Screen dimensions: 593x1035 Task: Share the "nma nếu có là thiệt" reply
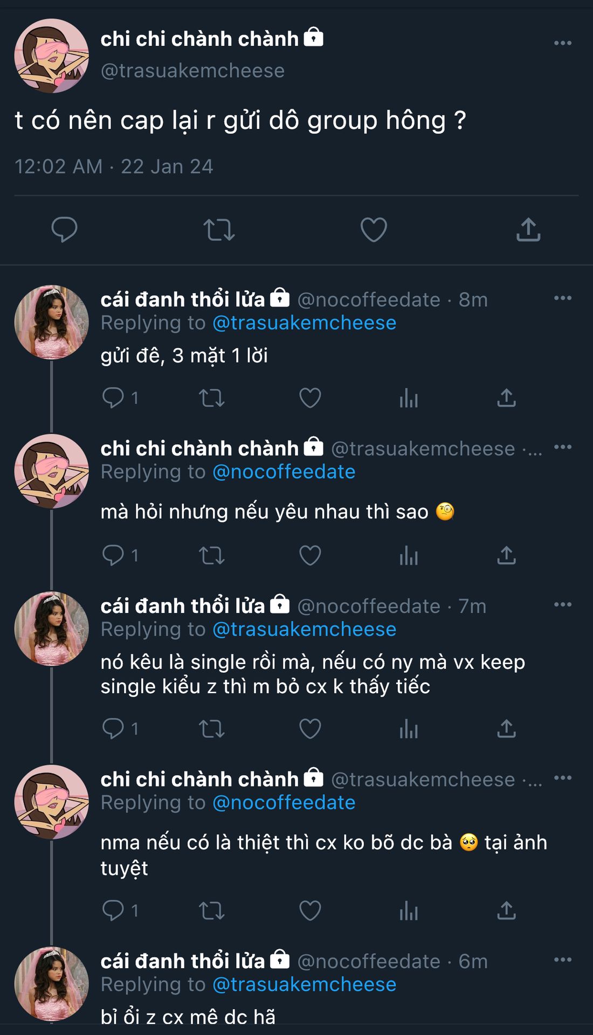click(506, 911)
